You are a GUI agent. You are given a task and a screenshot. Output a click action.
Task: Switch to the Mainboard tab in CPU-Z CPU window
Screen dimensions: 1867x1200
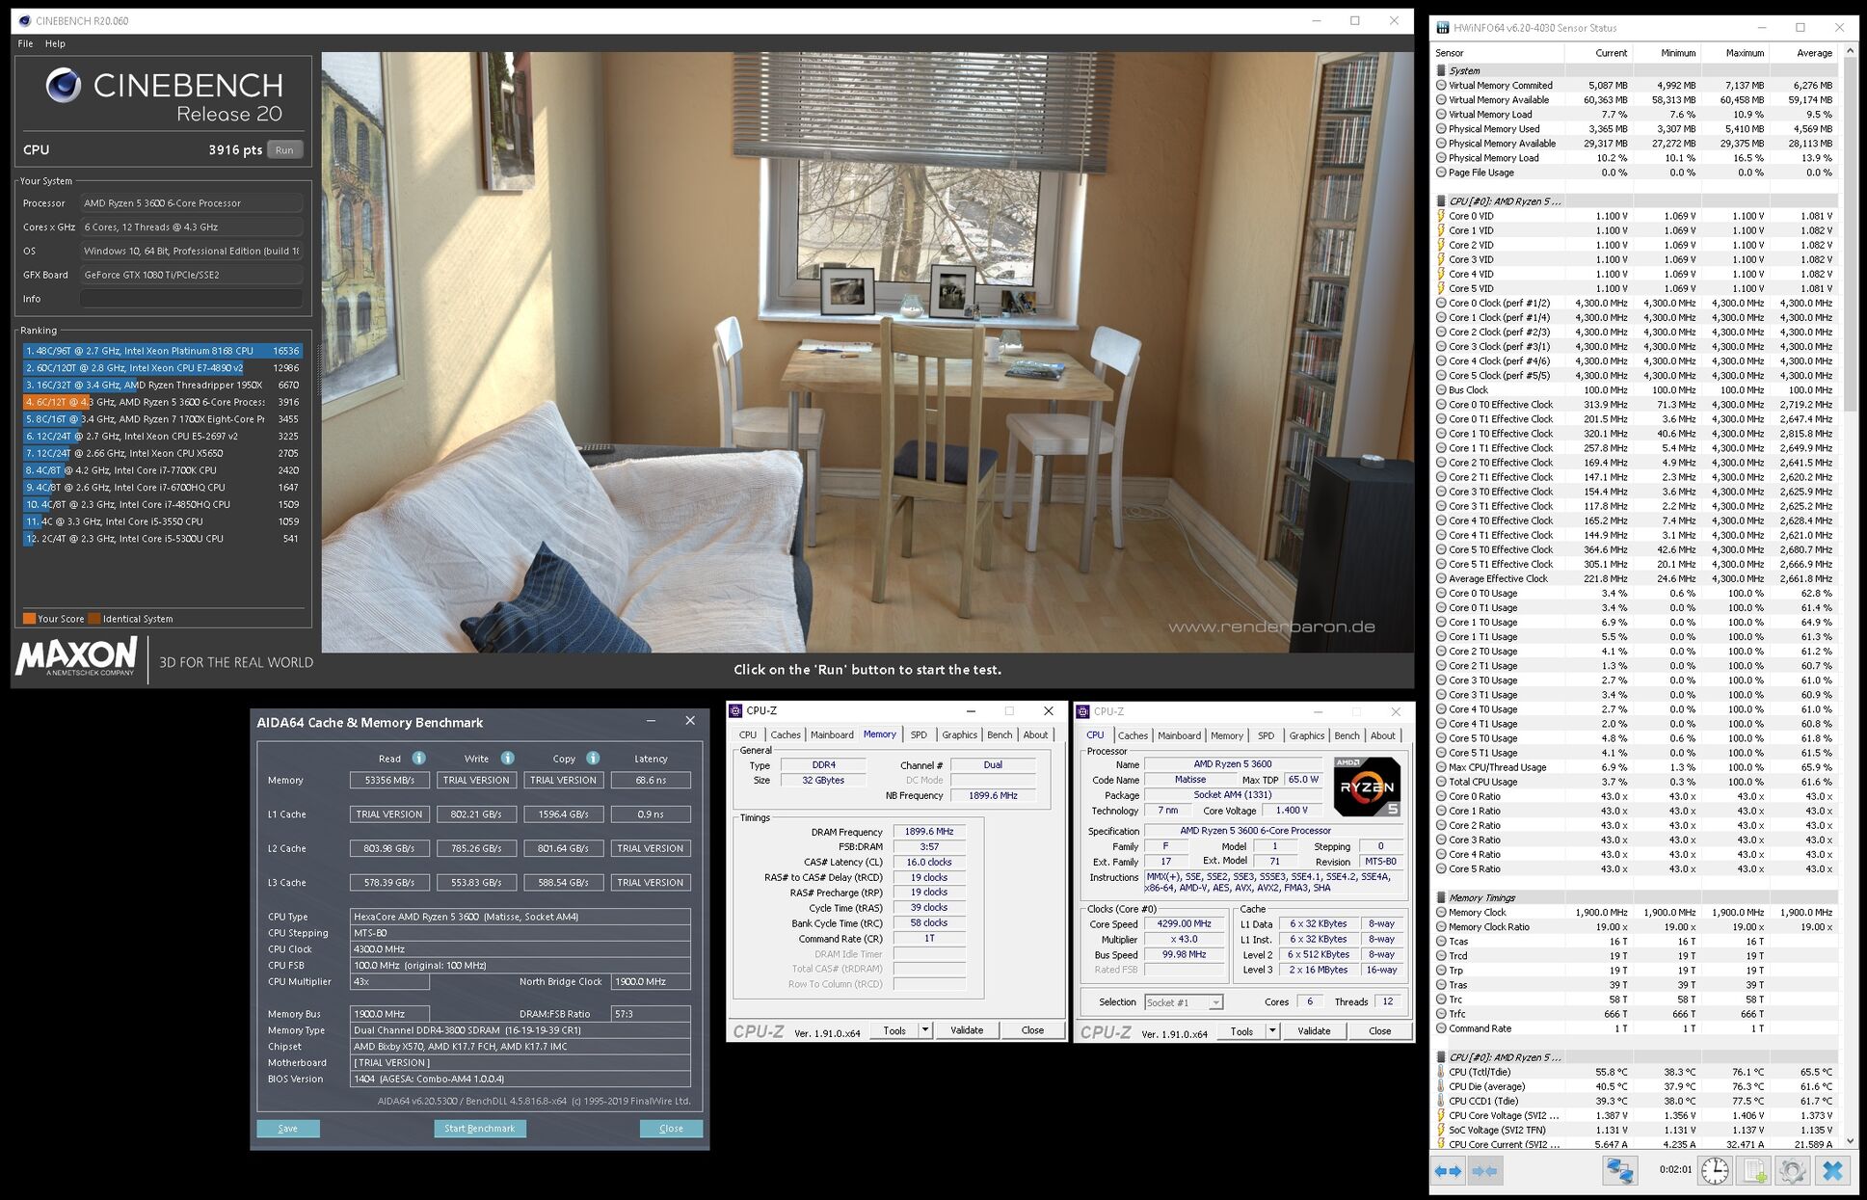pyautogui.click(x=1179, y=735)
